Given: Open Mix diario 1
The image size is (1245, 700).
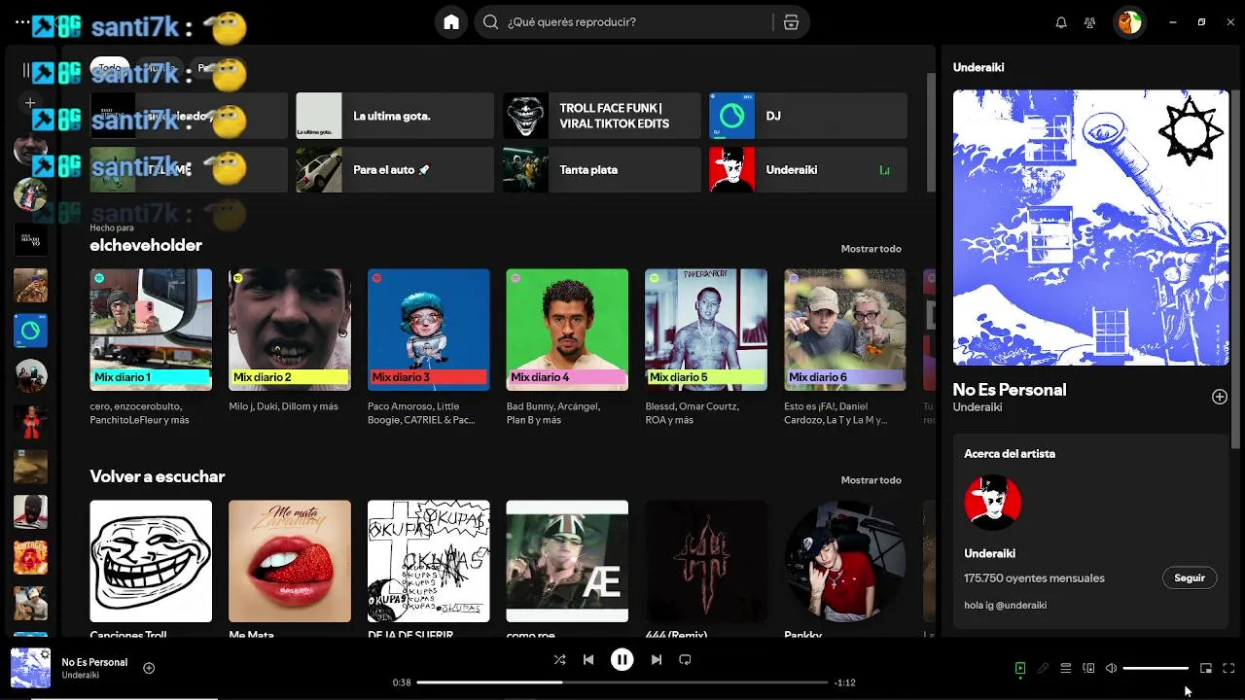Looking at the screenshot, I should pos(151,330).
